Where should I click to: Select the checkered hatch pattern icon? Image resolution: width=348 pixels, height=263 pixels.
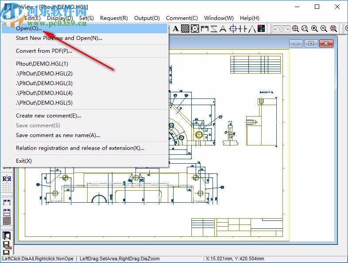(x=185, y=29)
